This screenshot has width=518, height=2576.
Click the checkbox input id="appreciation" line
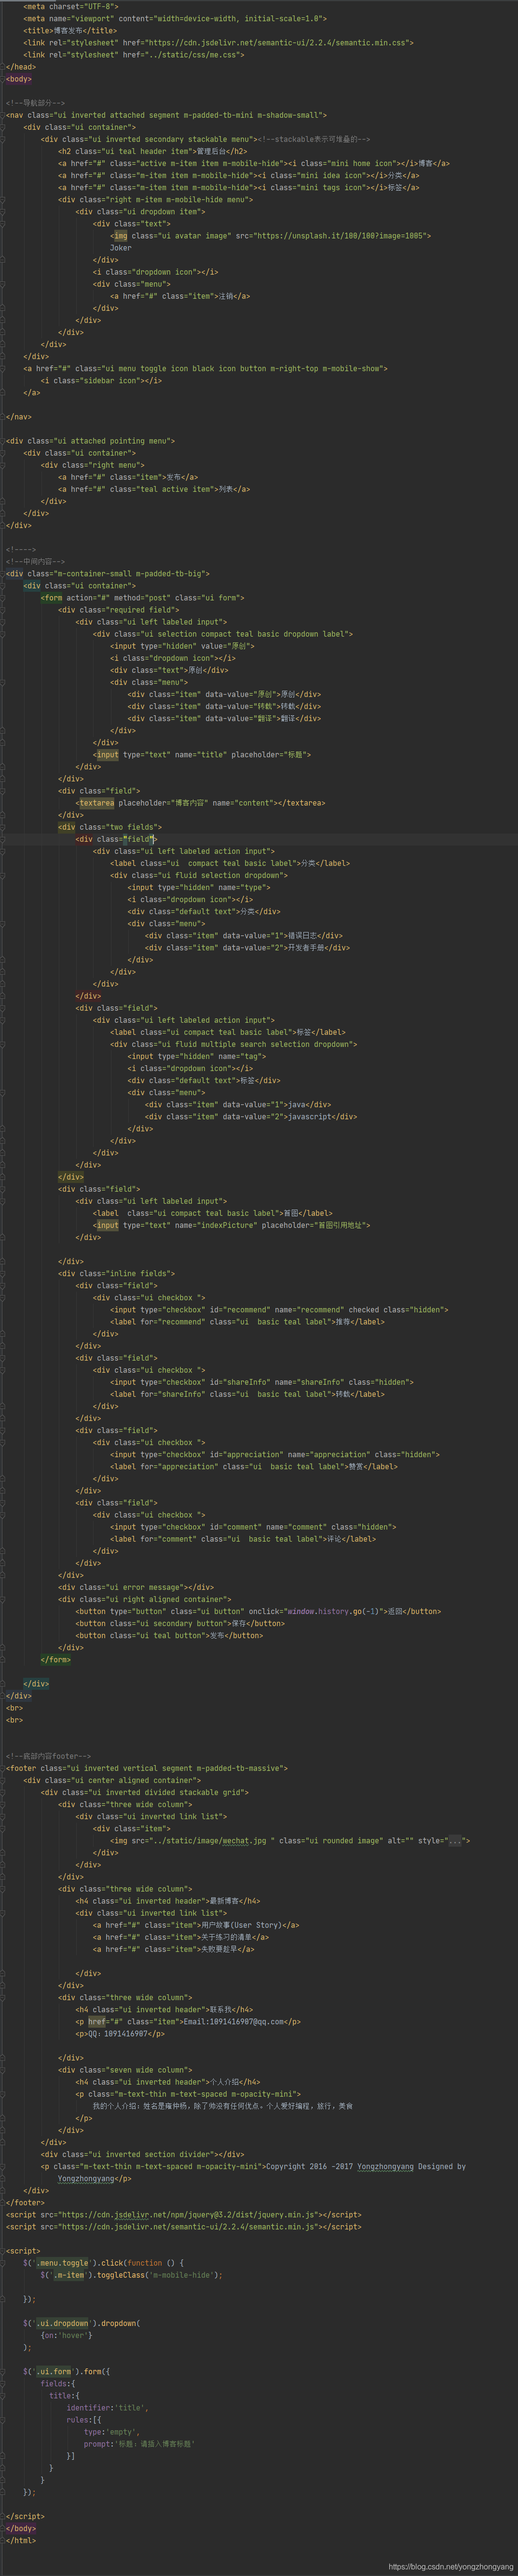point(275,1455)
